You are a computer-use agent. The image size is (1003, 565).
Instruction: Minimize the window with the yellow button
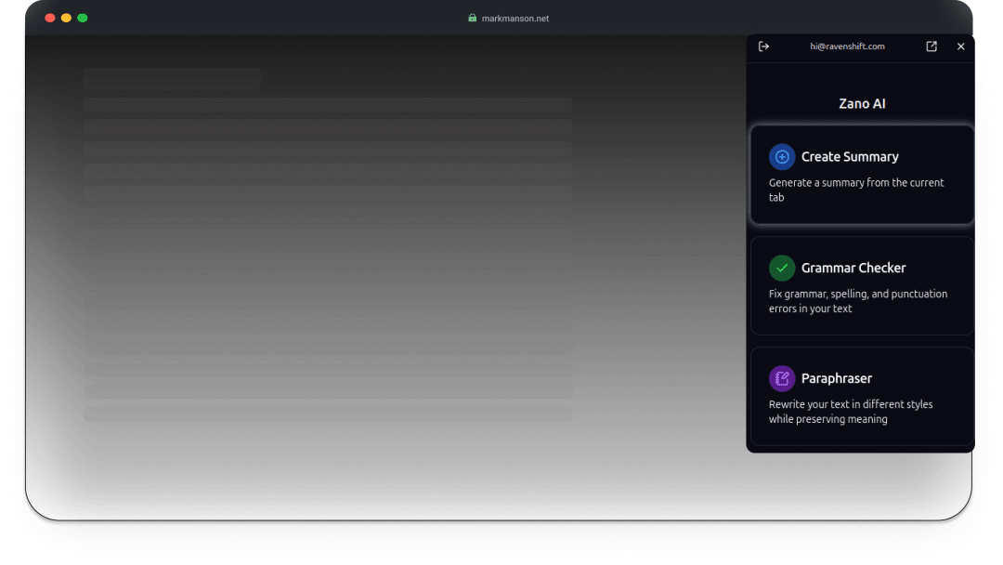coord(66,18)
